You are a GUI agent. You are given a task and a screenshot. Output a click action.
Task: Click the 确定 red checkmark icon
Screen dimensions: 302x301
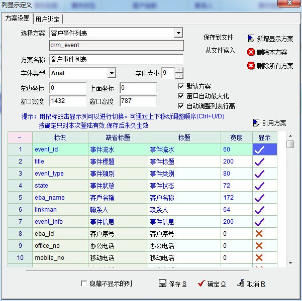(x=202, y=283)
